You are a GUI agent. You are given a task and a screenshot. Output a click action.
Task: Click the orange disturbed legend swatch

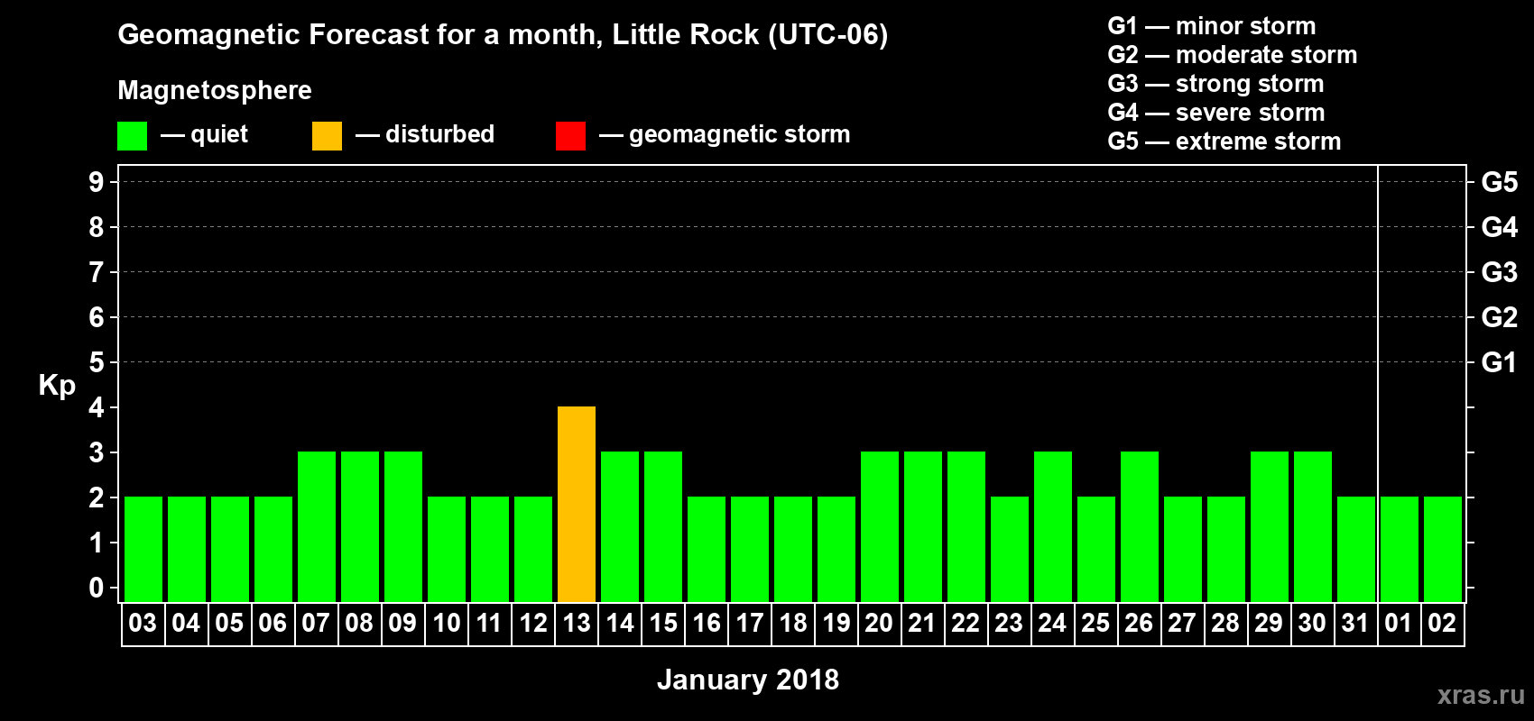click(327, 136)
